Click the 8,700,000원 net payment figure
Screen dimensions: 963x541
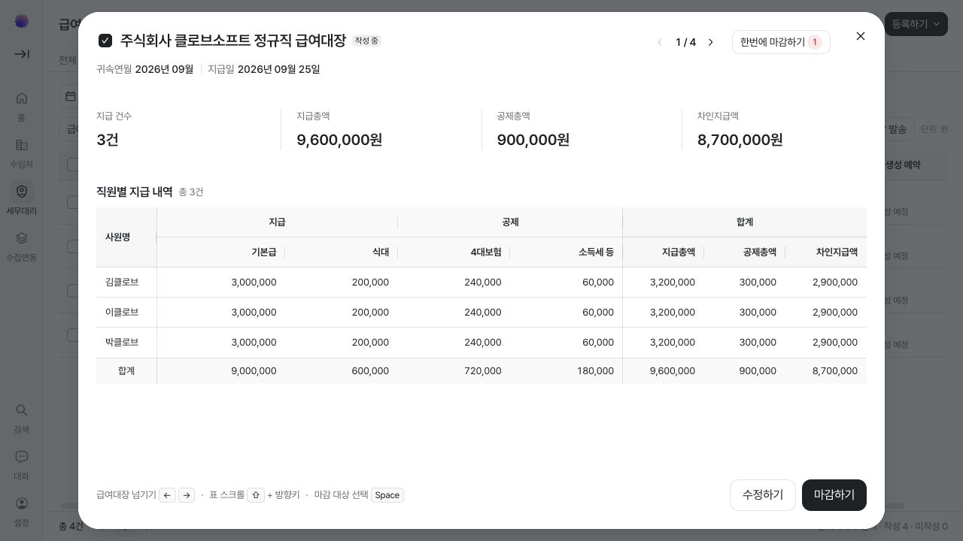(x=740, y=140)
